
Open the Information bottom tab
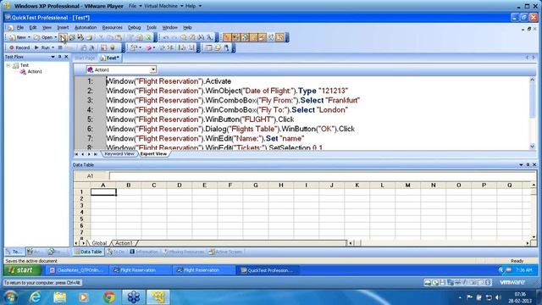[143, 252]
